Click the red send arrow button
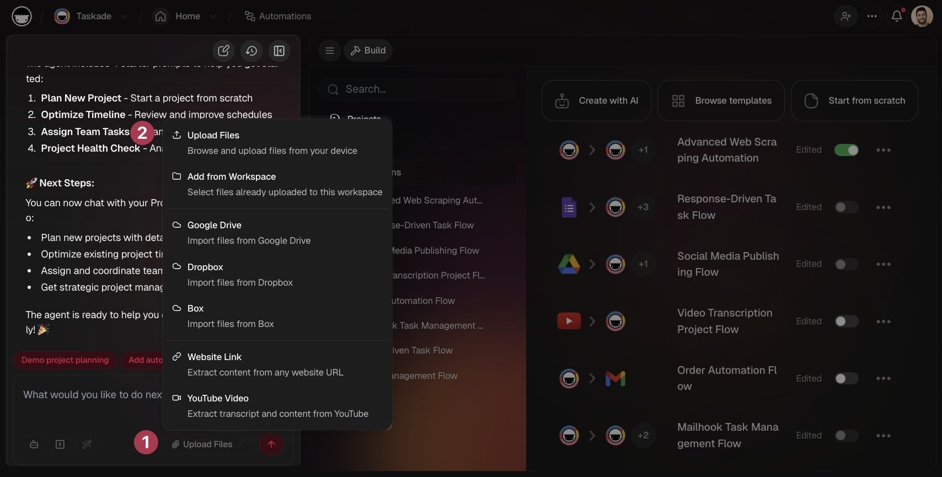Viewport: 942px width, 477px height. [x=271, y=444]
